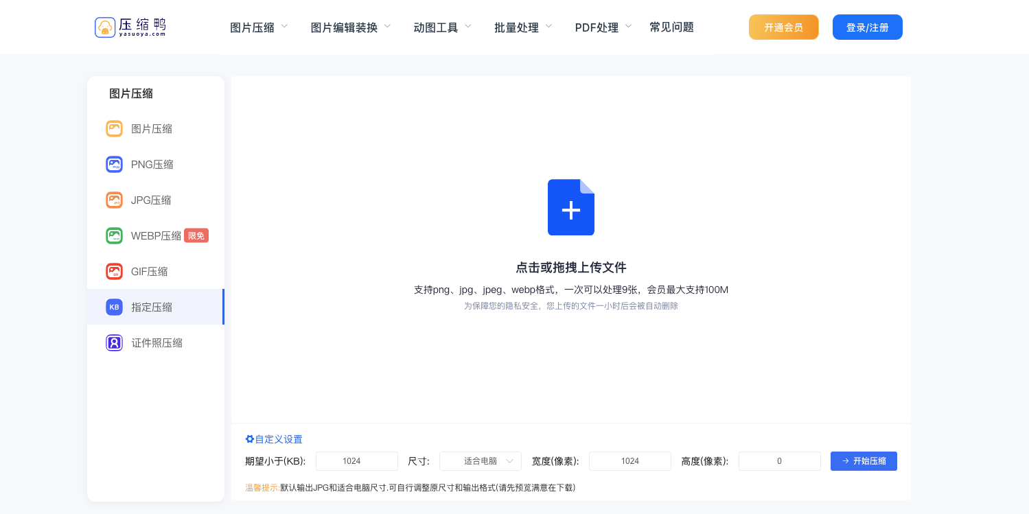
Task: Select 证件照压缩 in the sidebar
Action: point(156,342)
